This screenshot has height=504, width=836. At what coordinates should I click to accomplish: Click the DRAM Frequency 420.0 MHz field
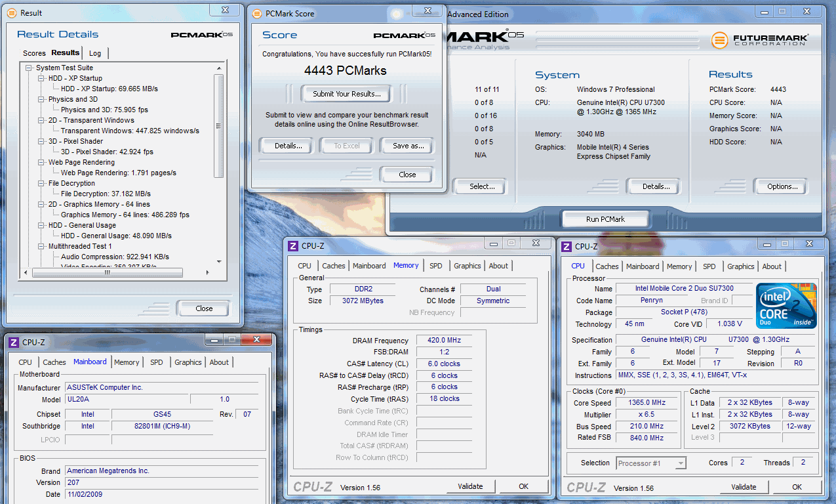444,341
